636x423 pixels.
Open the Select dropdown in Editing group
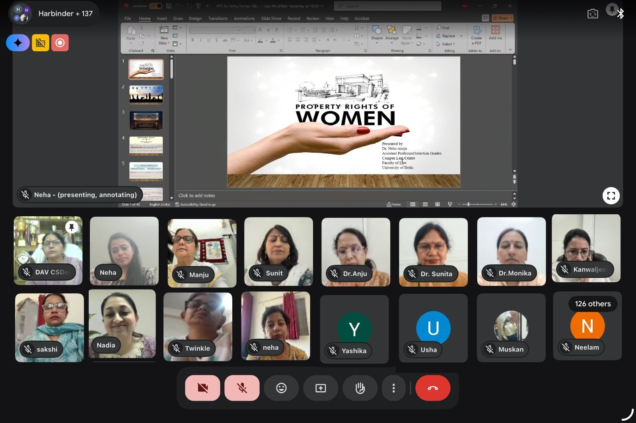pos(448,44)
